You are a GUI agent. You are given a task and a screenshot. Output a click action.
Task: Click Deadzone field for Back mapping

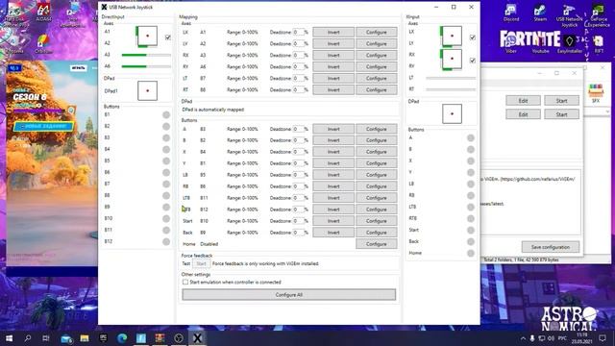click(299, 233)
